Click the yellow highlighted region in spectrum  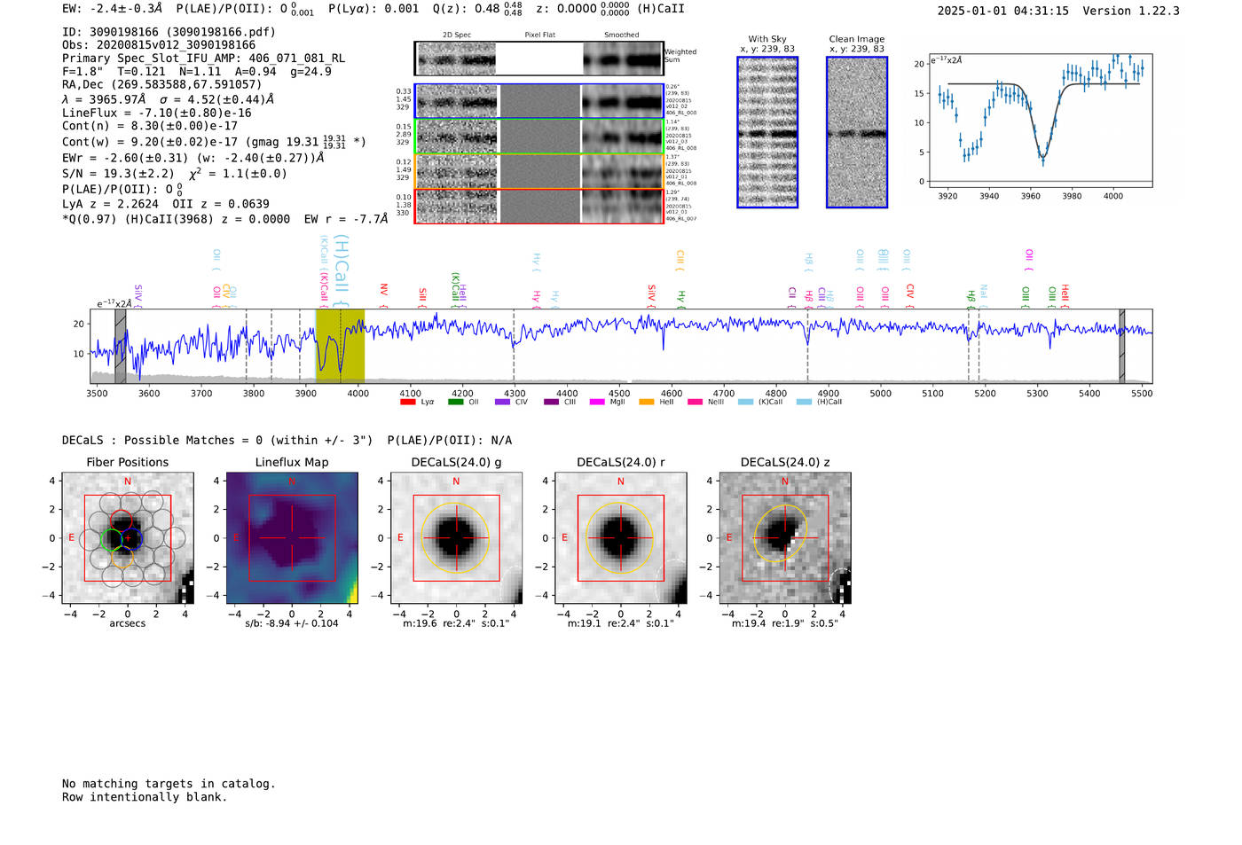[x=340, y=346]
